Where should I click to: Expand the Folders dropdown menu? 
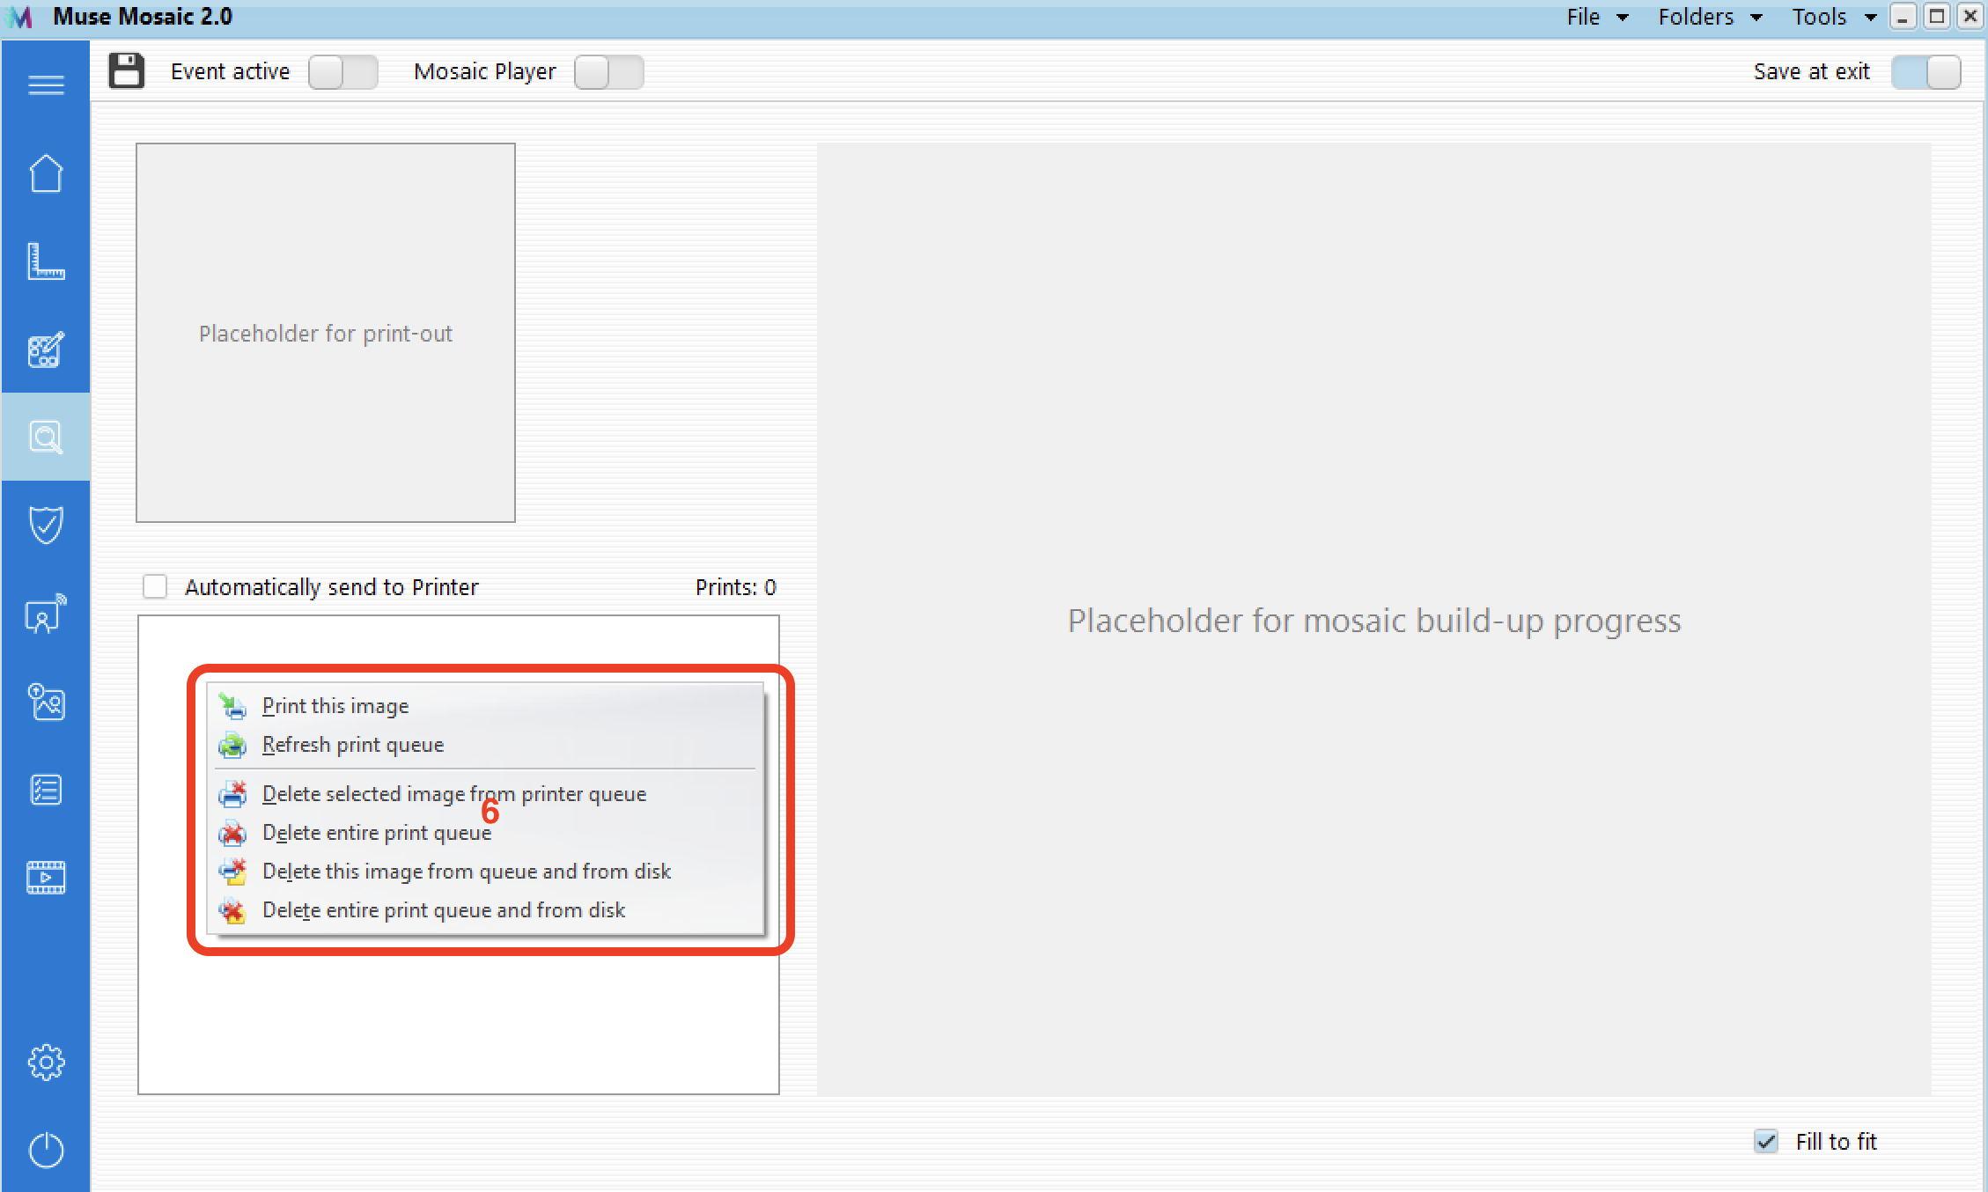(1709, 17)
